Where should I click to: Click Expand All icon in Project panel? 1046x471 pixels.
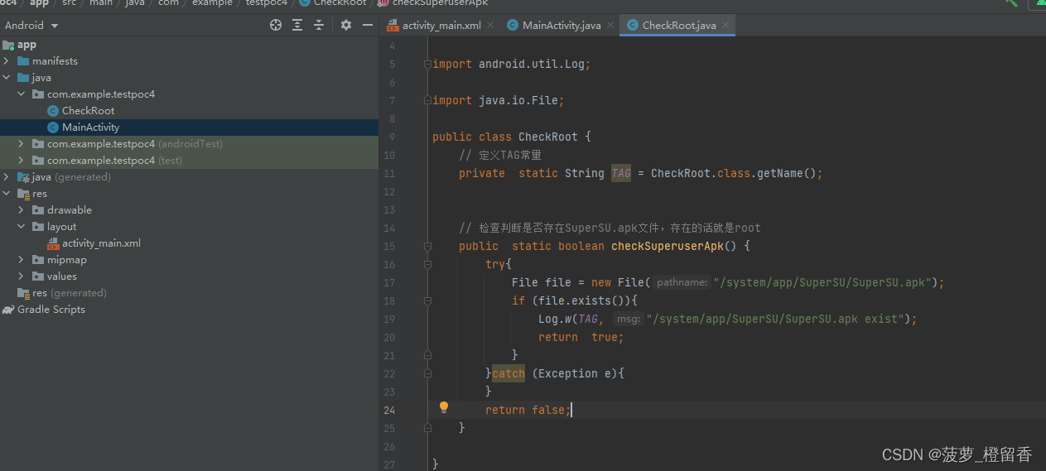click(297, 26)
